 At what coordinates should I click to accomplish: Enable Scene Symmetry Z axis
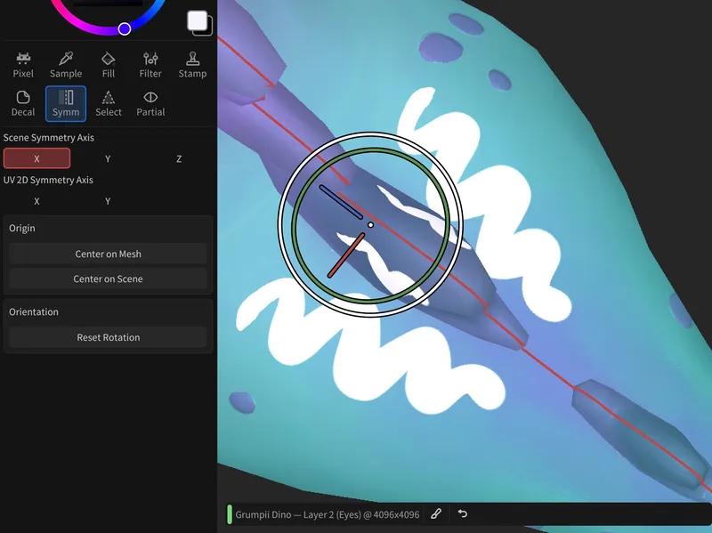(179, 158)
